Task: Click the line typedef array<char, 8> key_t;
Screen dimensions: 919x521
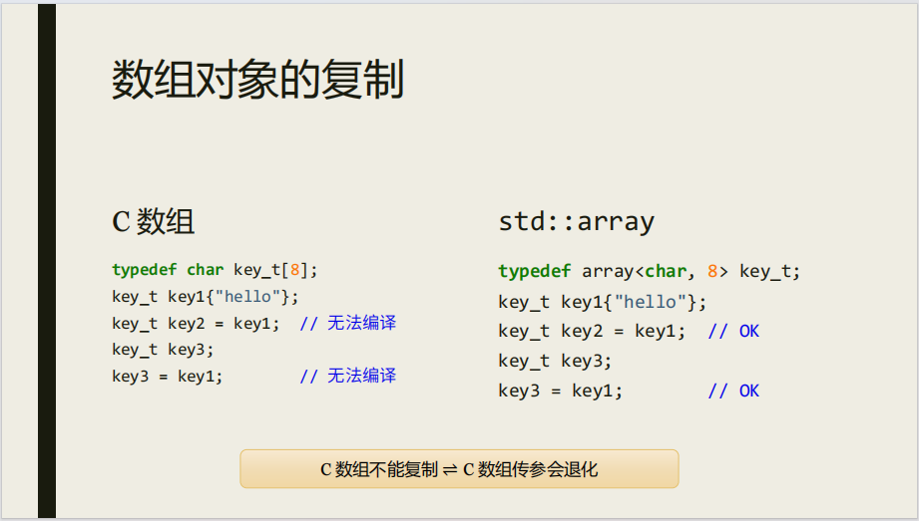Action: 649,272
